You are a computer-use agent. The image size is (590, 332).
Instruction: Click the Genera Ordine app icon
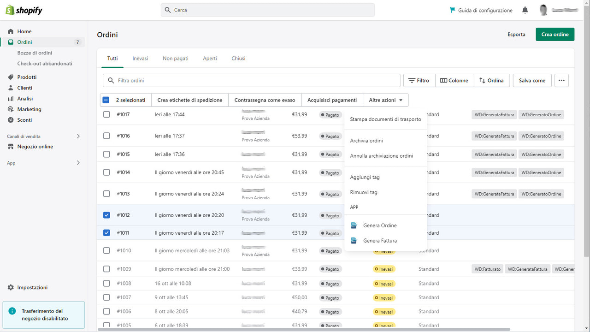pos(354,225)
